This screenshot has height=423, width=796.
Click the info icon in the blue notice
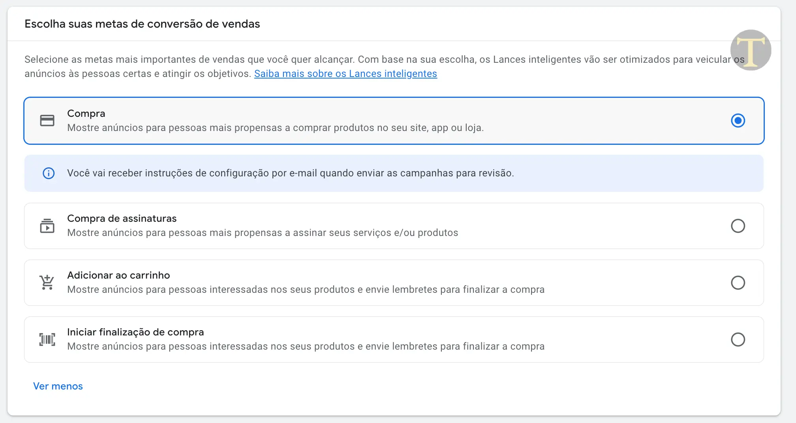pos(49,173)
